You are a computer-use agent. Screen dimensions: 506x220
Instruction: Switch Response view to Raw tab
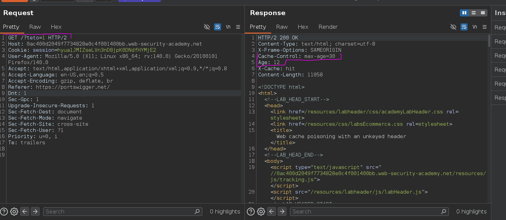coord(282,27)
